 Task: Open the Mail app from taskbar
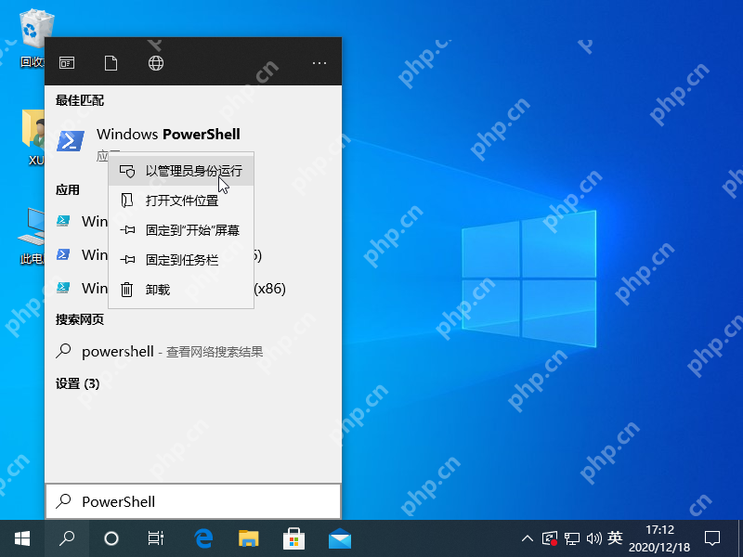click(x=339, y=538)
